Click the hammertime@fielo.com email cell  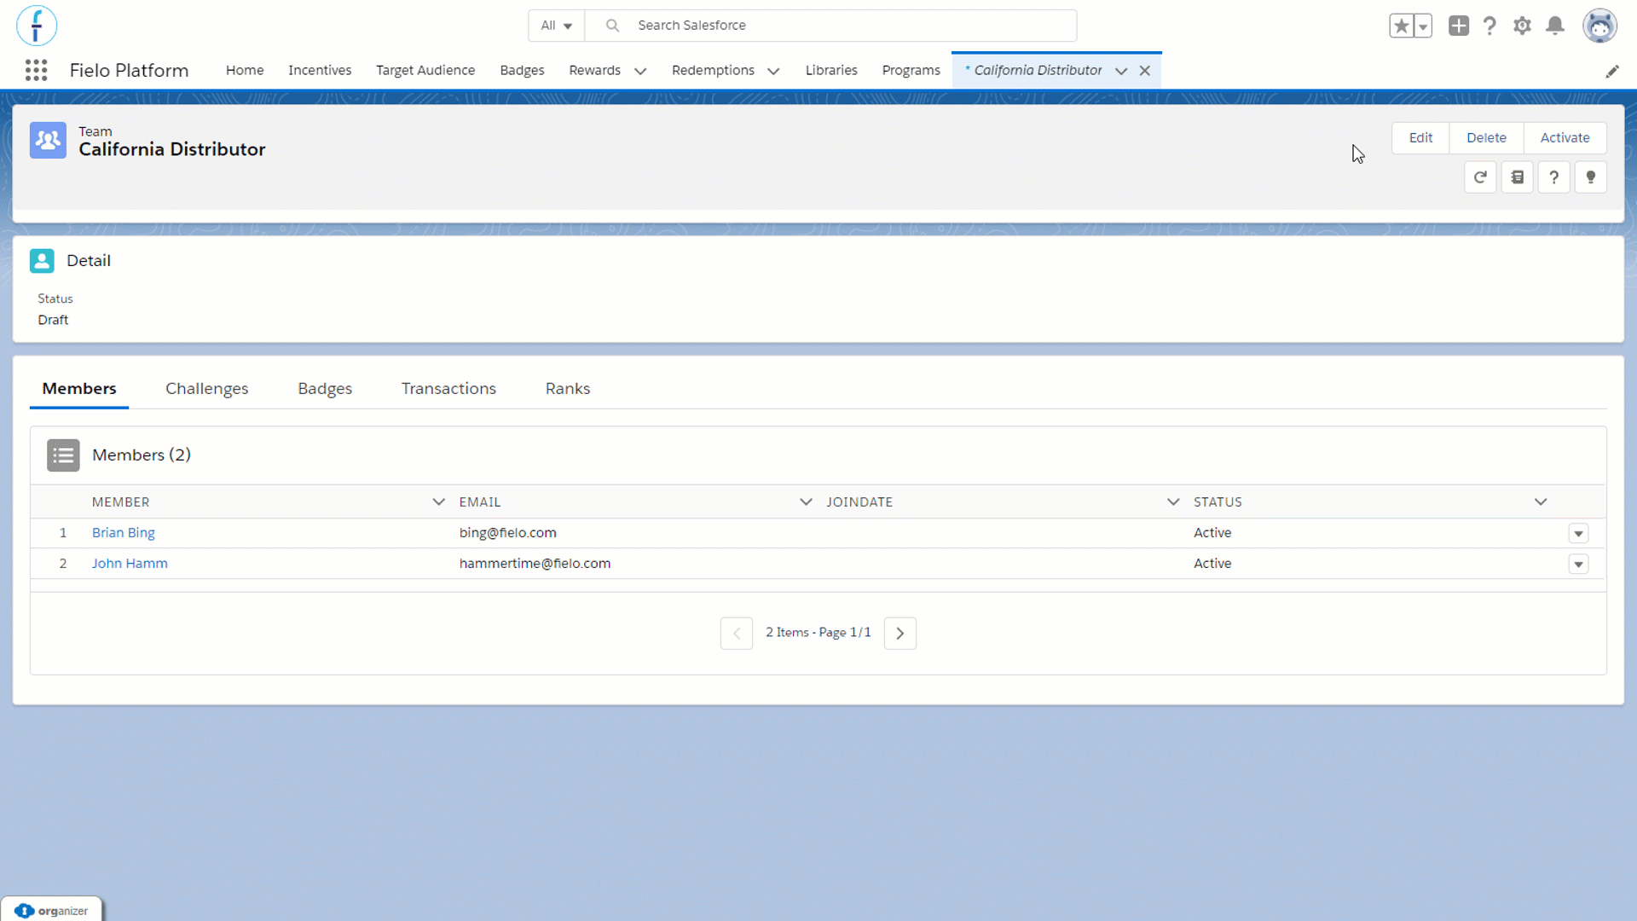pos(535,564)
